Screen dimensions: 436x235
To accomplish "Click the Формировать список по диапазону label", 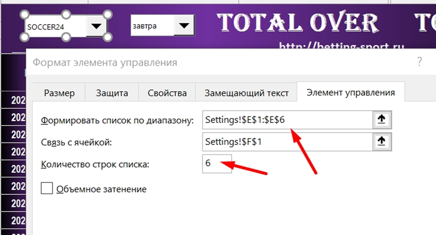I will [117, 121].
